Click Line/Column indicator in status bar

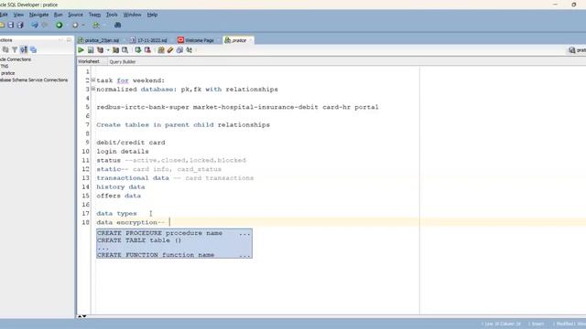click(501, 324)
